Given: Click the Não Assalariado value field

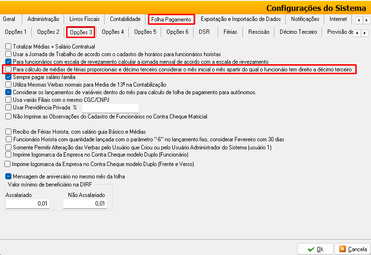Looking at the screenshot, I should click(85, 204).
